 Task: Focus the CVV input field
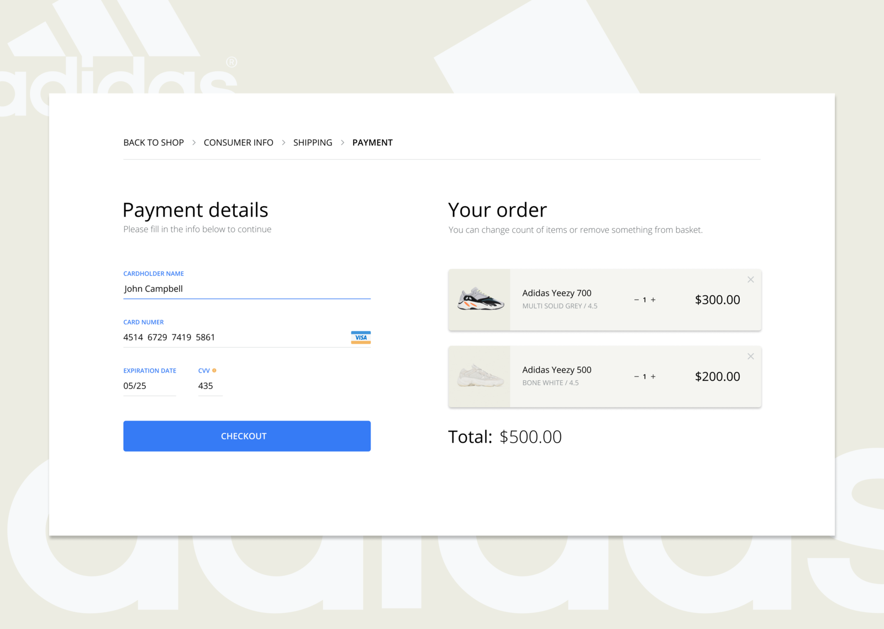210,386
